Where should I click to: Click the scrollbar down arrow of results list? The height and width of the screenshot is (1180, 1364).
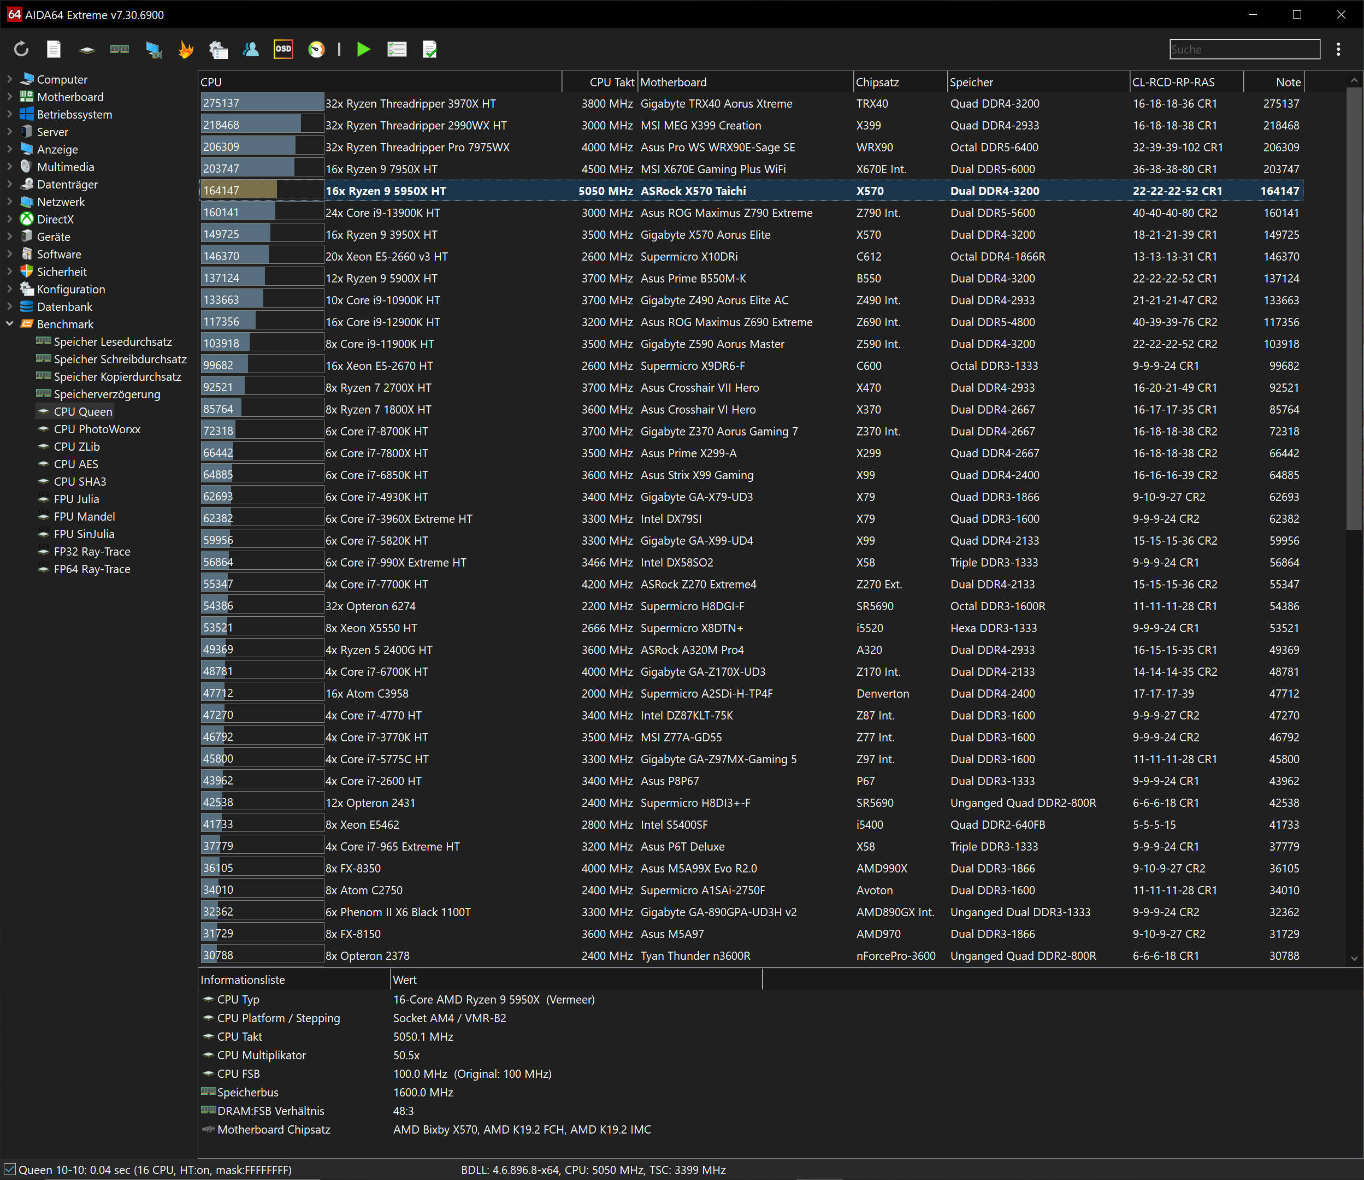point(1354,959)
